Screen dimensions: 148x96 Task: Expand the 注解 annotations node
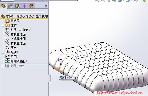point(3,26)
